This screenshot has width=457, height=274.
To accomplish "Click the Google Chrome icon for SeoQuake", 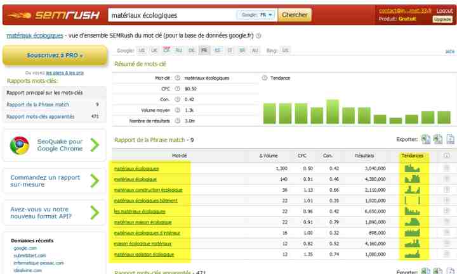I will [x=20, y=145].
